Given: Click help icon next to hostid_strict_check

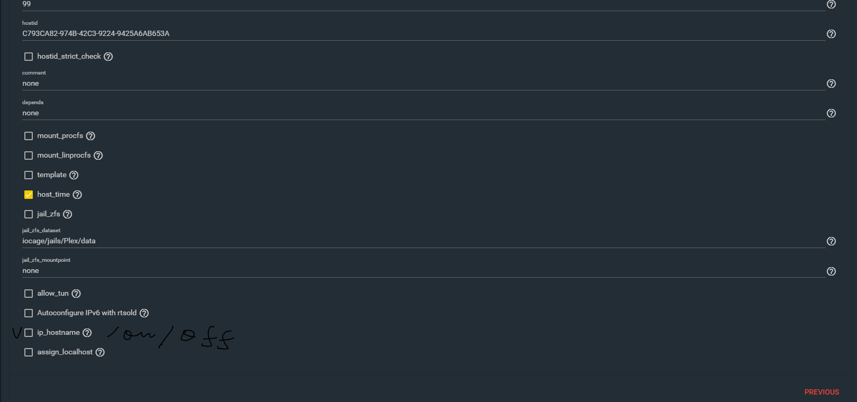Looking at the screenshot, I should [108, 57].
